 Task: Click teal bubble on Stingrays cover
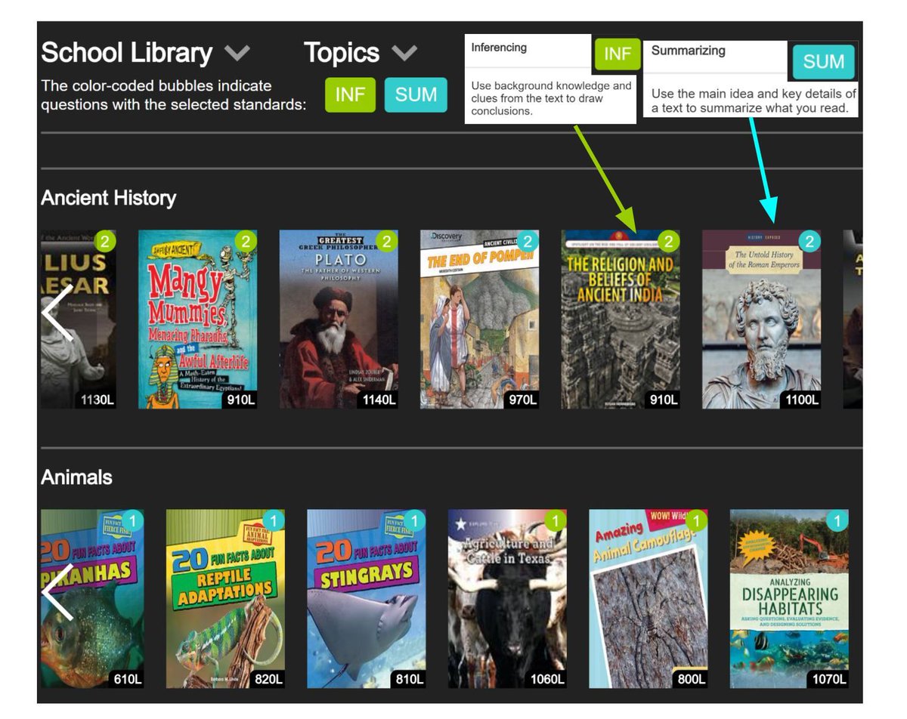click(x=414, y=521)
